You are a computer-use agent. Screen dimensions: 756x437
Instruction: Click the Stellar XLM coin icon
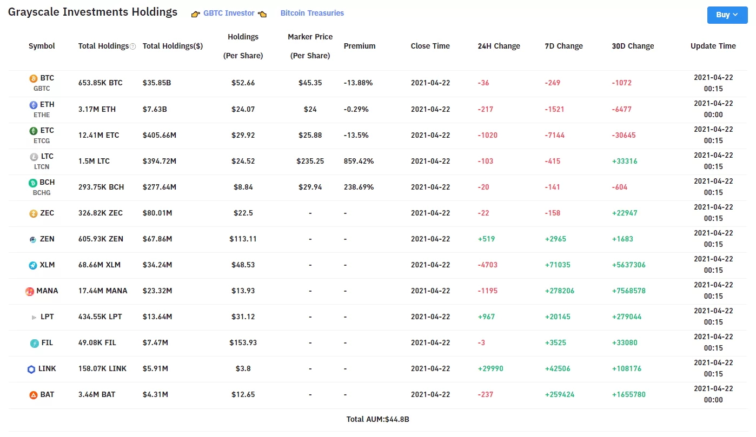[34, 265]
